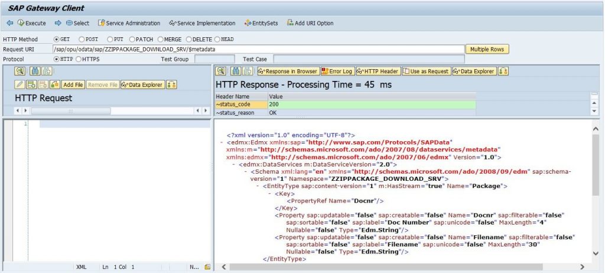Click the Header Name column header
Image resolution: width=605 pixels, height=273 pixels.
point(241,96)
